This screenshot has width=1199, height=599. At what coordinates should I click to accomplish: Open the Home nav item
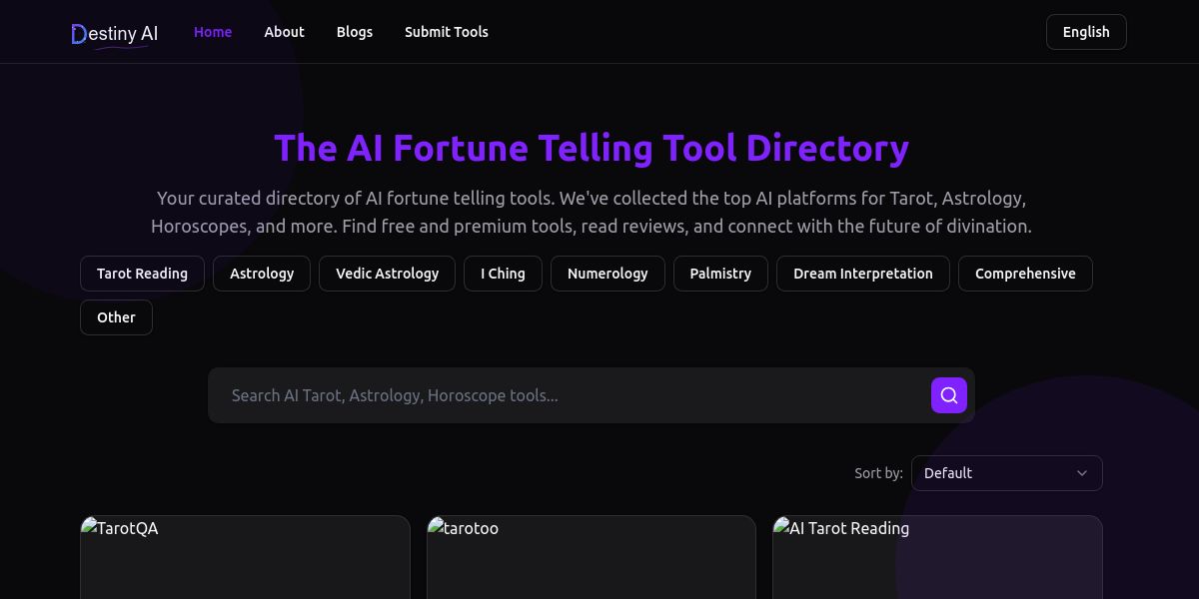pos(213,32)
